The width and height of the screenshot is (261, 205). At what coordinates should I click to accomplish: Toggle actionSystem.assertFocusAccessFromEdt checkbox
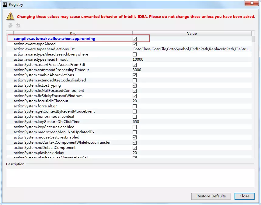(x=134, y=65)
